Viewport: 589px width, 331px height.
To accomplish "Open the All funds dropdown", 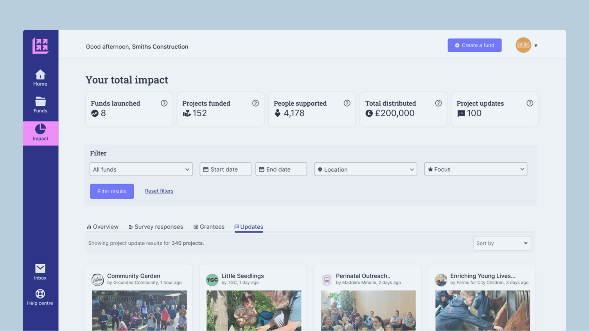I will tap(141, 169).
